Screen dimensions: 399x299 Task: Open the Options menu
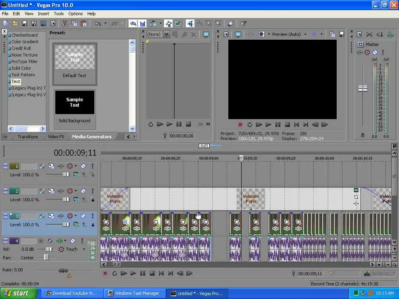[75, 14]
